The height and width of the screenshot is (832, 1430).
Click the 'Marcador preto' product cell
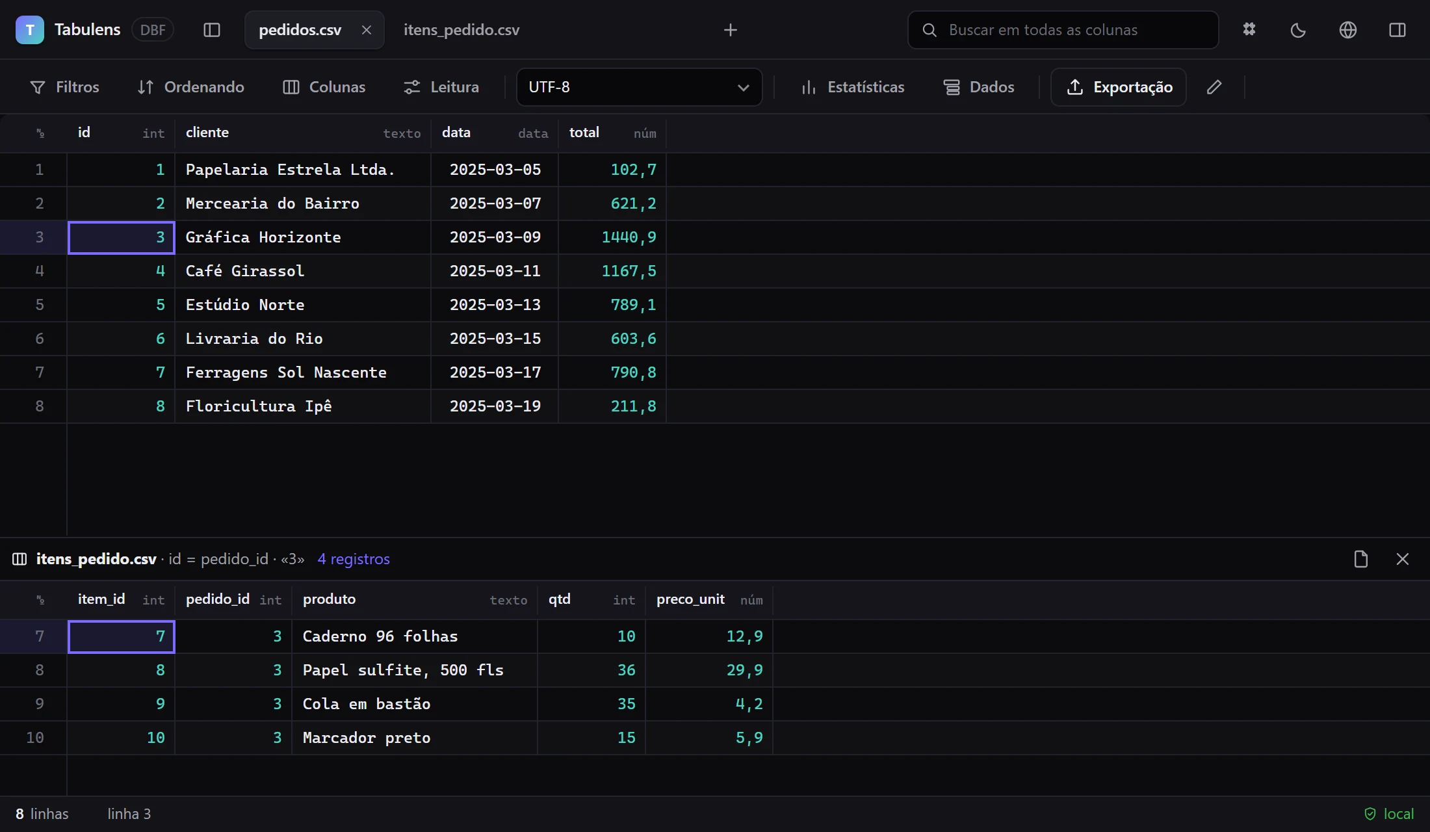coord(415,738)
